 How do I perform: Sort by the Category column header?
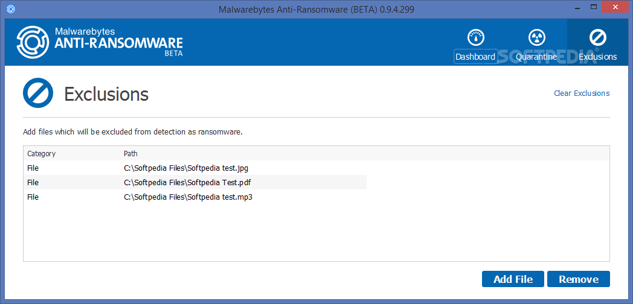pos(41,154)
